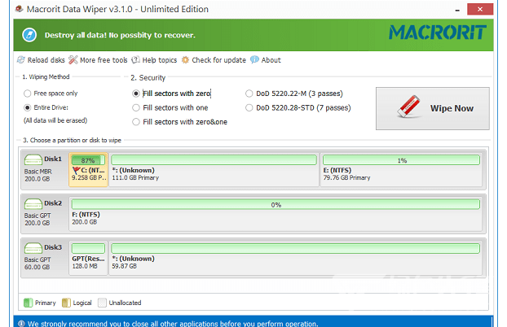Image resolution: width=507 pixels, height=327 pixels.
Task: Click the info icon in blue status bar
Action: pos(21,324)
